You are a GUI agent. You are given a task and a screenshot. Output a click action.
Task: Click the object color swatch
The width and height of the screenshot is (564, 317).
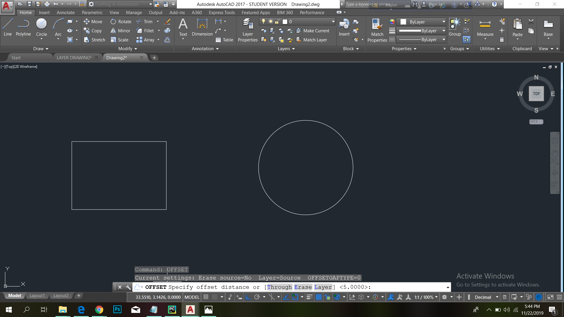click(403, 22)
